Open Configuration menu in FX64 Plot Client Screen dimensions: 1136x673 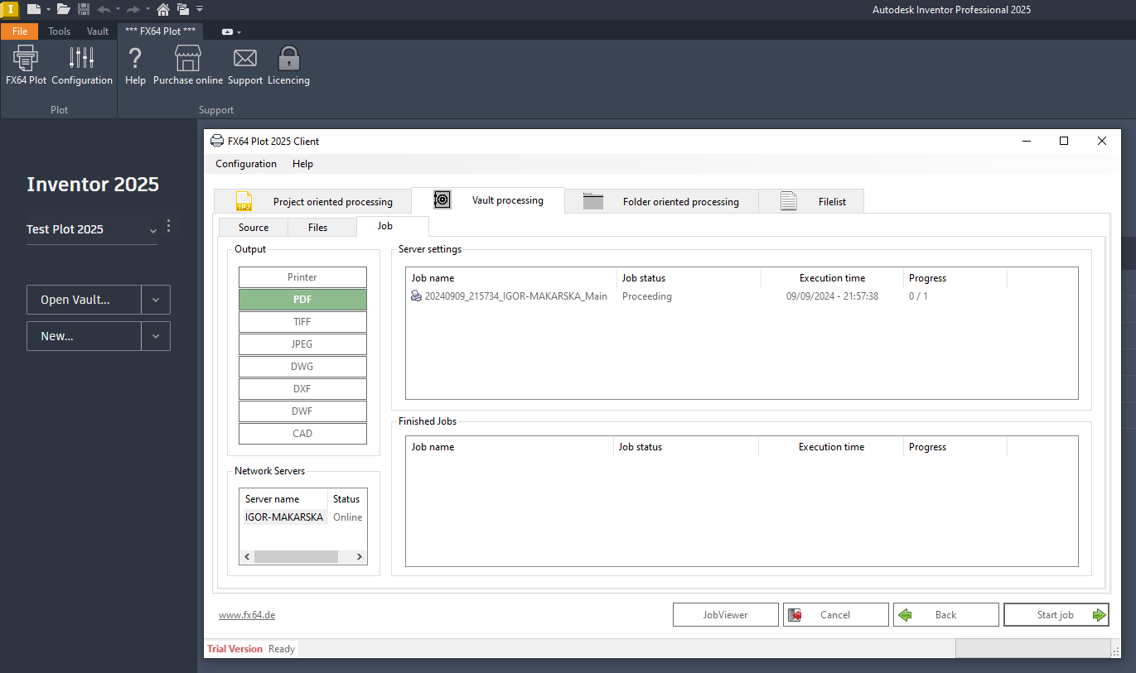[246, 164]
